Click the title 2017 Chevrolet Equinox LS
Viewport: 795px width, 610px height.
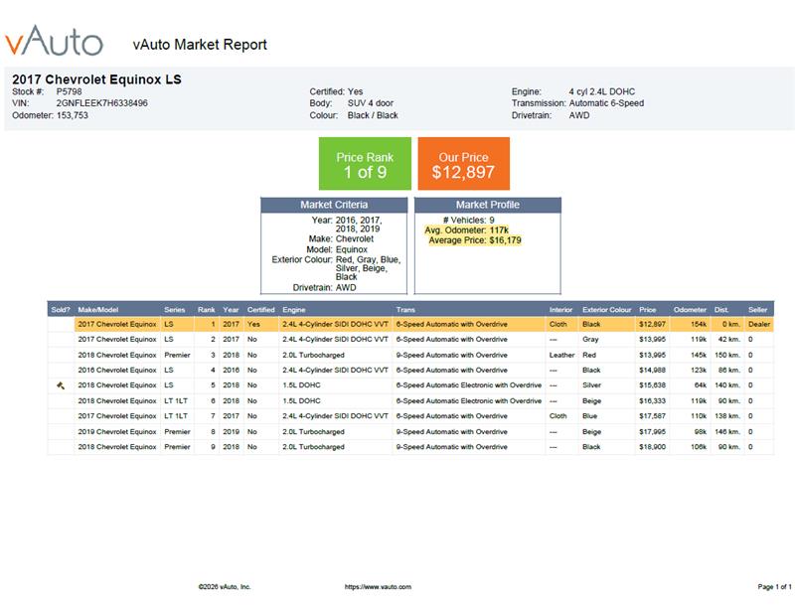pos(96,79)
